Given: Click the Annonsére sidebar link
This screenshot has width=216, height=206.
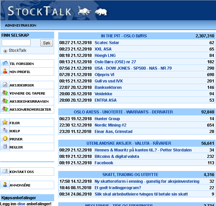Looking at the screenshot, I should tap(20, 185).
